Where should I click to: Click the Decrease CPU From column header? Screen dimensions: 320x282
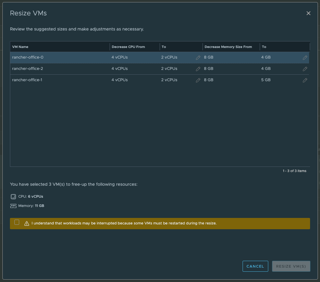pos(128,47)
